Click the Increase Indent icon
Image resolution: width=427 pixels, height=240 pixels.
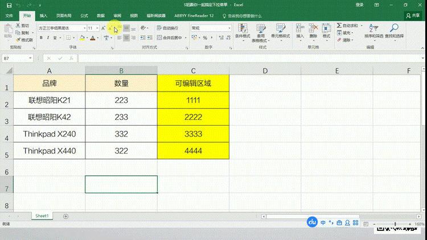click(150, 38)
